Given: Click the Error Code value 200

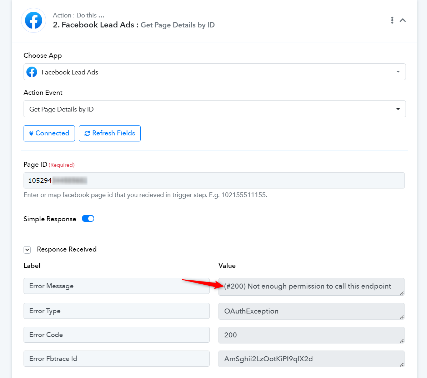Looking at the screenshot, I should coord(311,335).
